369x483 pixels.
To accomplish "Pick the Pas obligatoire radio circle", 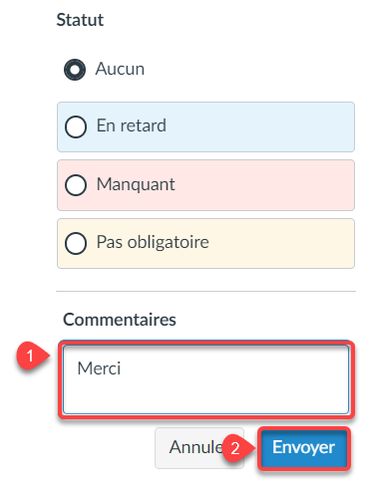I will coord(76,243).
